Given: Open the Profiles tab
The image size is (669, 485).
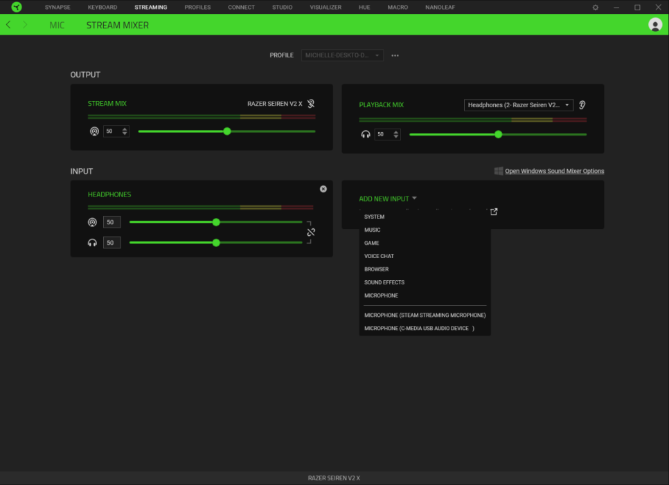Looking at the screenshot, I should click(x=197, y=7).
